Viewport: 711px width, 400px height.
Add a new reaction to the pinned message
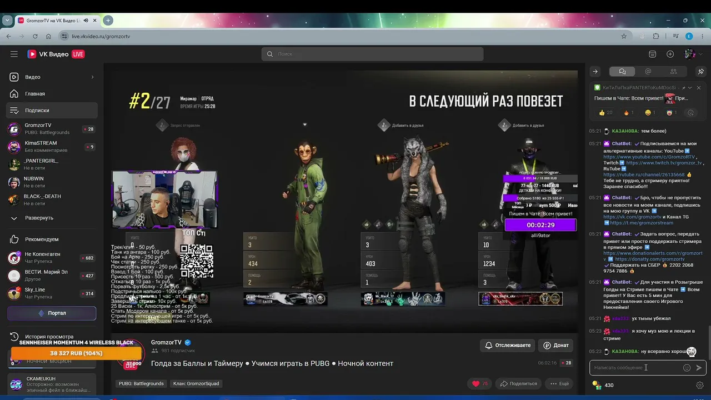690,113
